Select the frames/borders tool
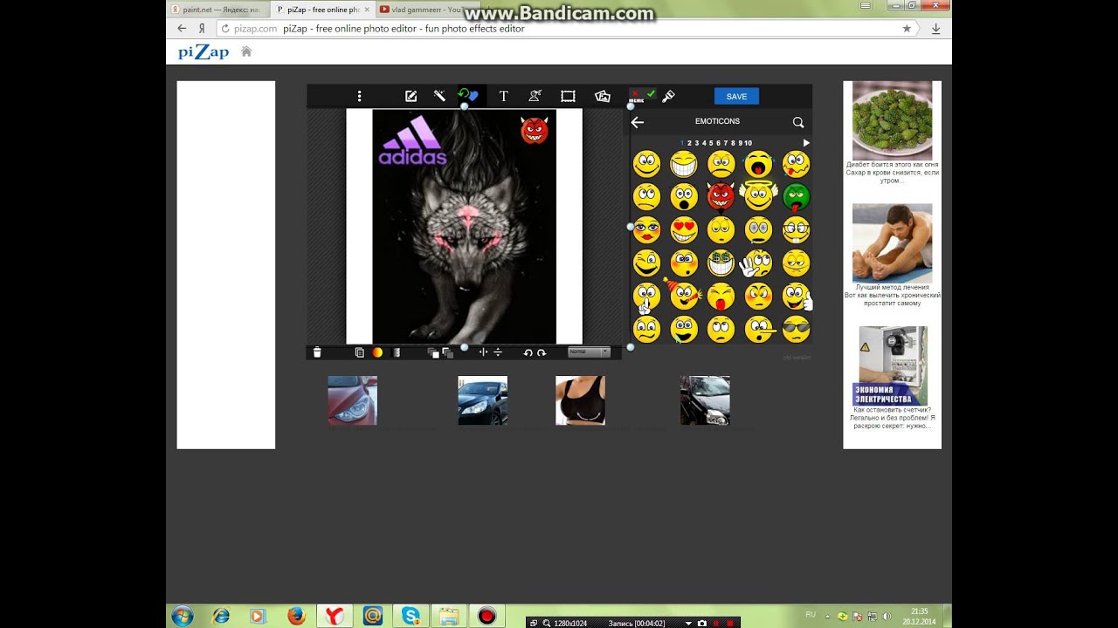The width and height of the screenshot is (1118, 628). (x=568, y=96)
